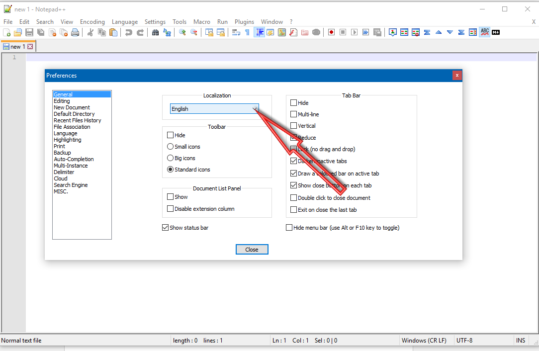Screen dimensions: 539x351
Task: Click the Close button in Preferences
Action: [x=252, y=250]
